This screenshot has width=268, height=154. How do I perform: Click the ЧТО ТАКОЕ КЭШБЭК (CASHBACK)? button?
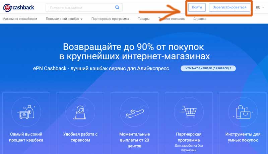pyautogui.click(x=208, y=68)
